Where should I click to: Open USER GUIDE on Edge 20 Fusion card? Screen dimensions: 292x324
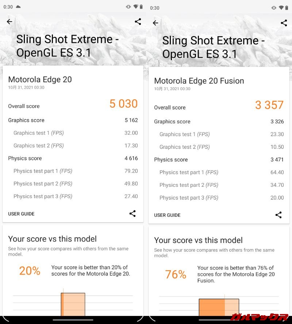tap(167, 215)
